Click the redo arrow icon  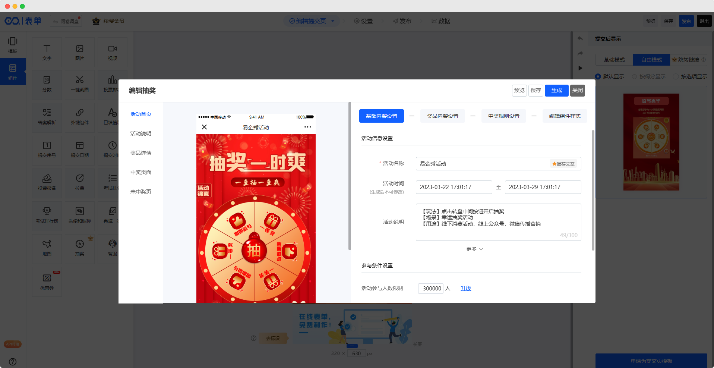580,53
